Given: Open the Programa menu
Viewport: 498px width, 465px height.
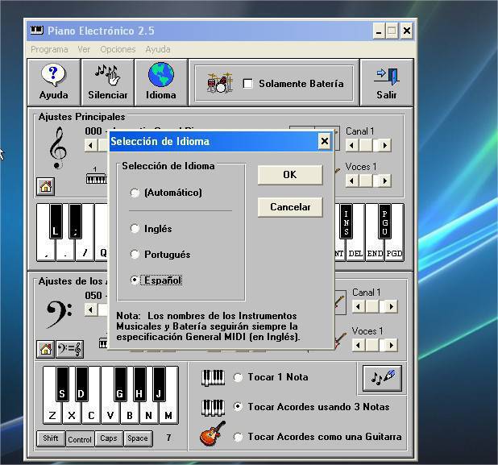Looking at the screenshot, I should coord(49,49).
